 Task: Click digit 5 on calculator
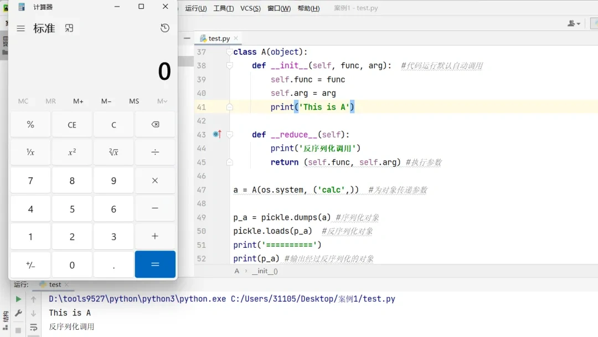click(x=72, y=209)
